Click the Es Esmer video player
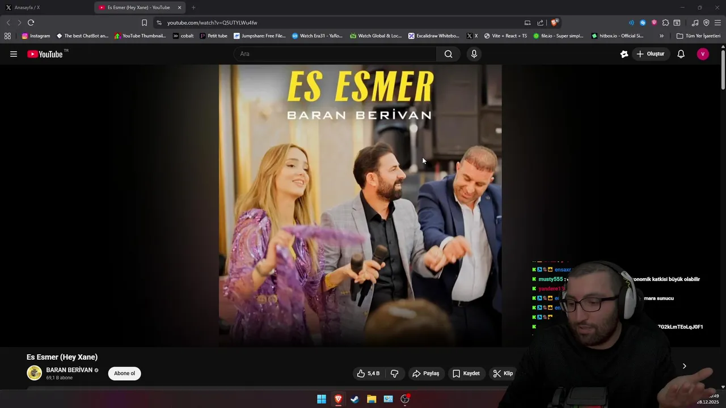 pos(360,205)
